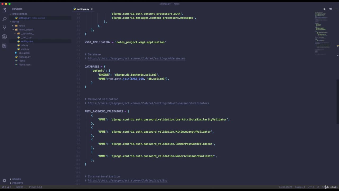Click the UserAttributeSimilarityValidator string
The height and width of the screenshot is (191, 339).
pyautogui.click(x=169, y=119)
